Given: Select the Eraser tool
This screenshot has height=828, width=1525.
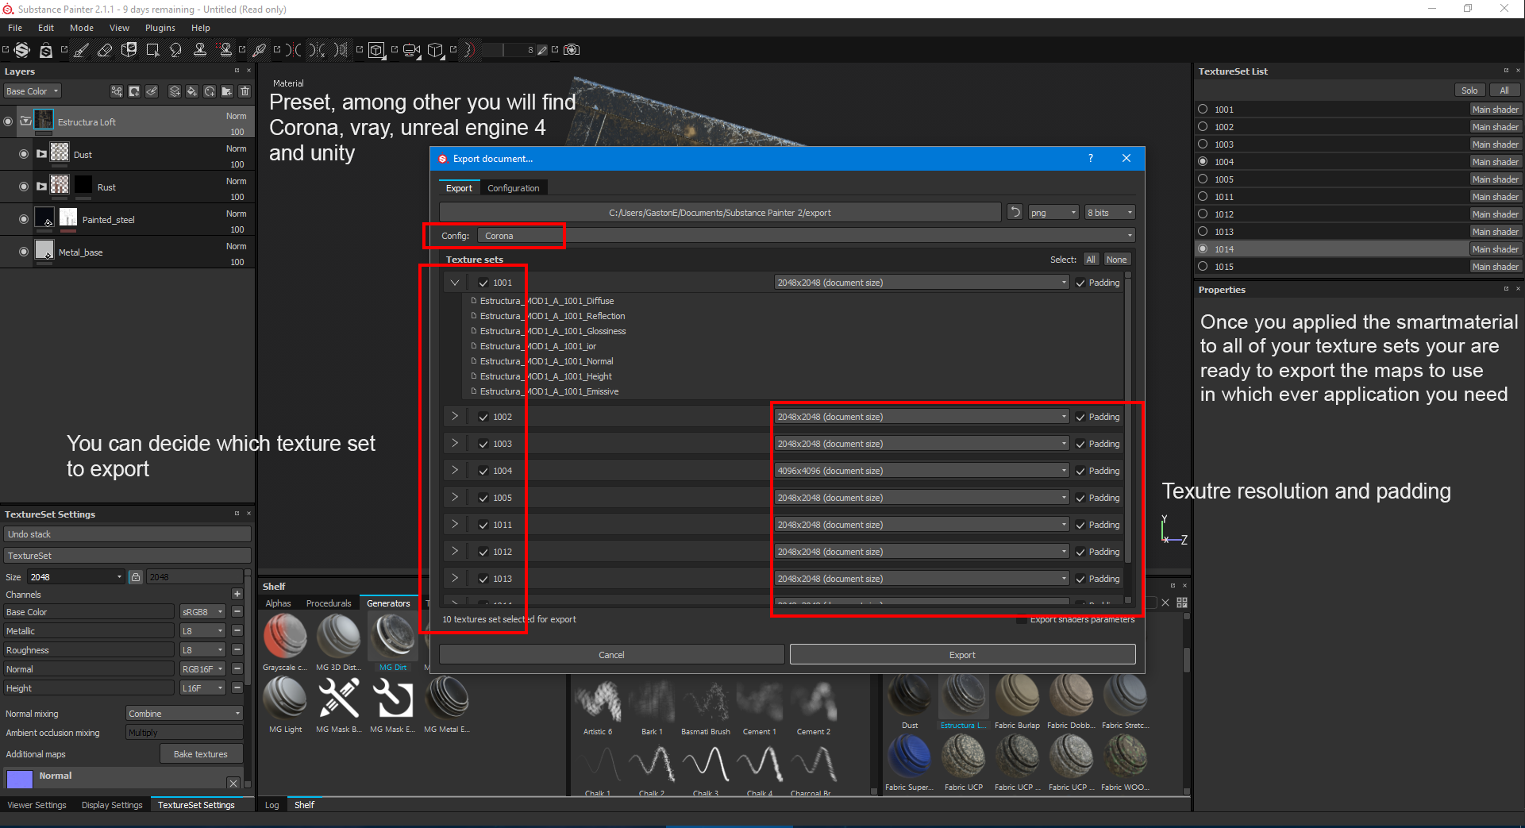Looking at the screenshot, I should (105, 50).
